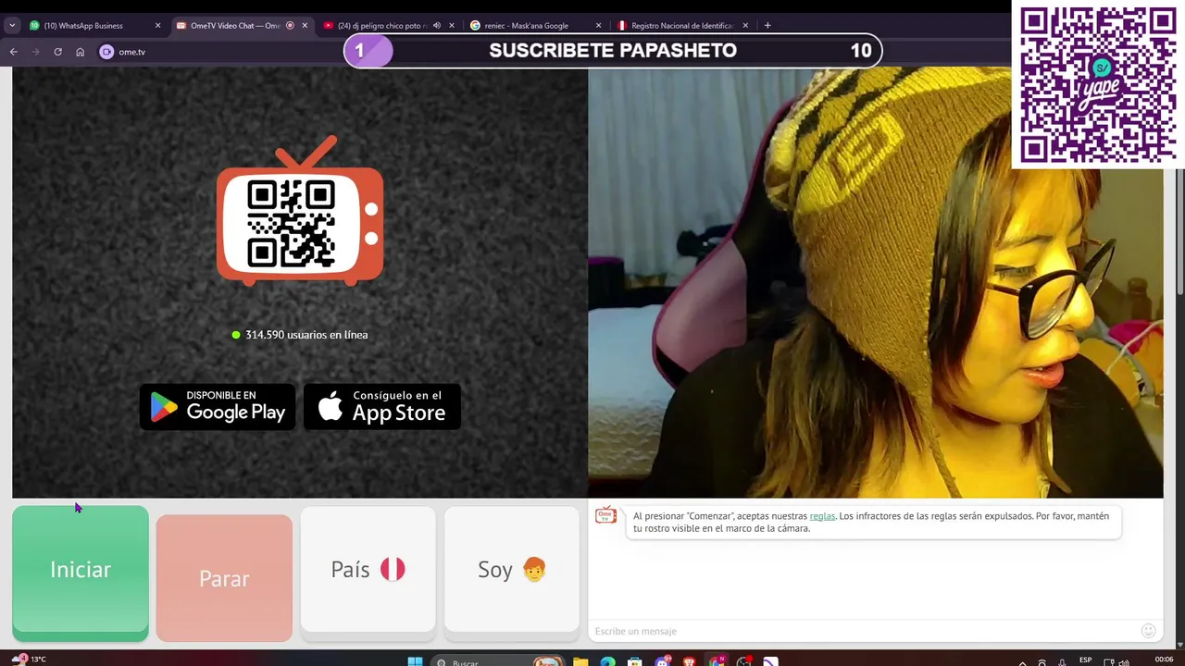Click the recording indicator on OmeTV tab
Viewport: 1185px width, 666px height.
tap(290, 26)
